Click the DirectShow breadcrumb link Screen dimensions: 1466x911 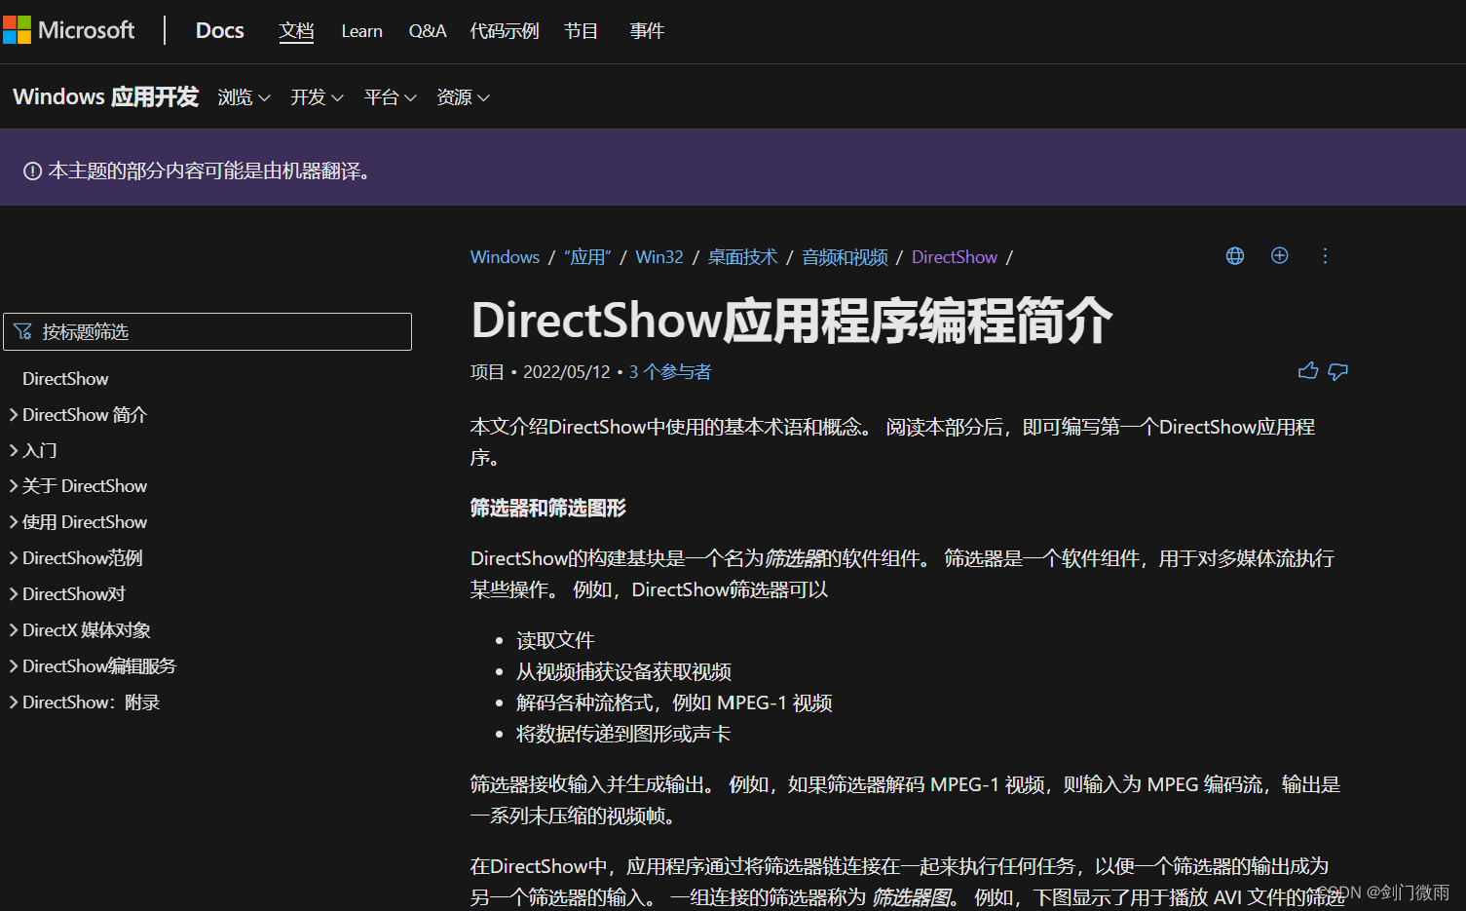(955, 257)
